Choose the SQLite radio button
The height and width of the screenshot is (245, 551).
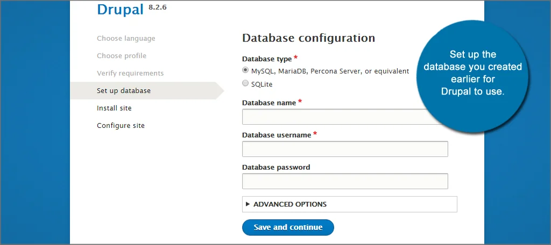[246, 83]
